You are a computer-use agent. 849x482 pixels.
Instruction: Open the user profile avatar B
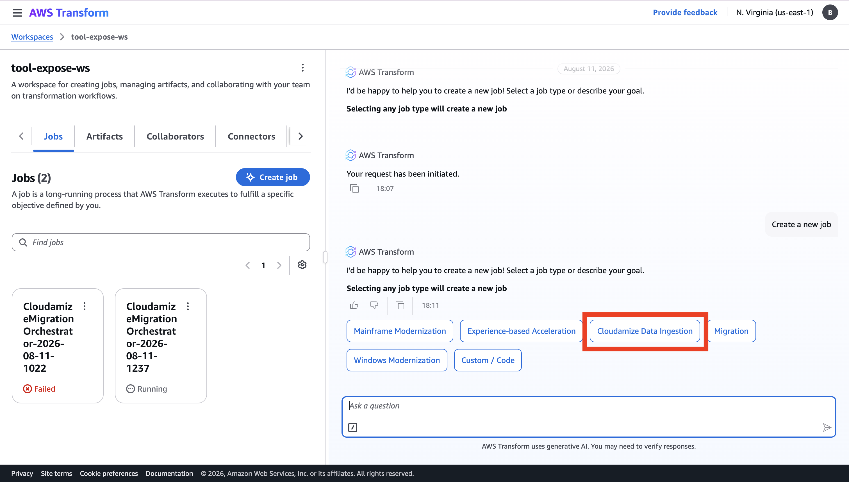(x=830, y=12)
